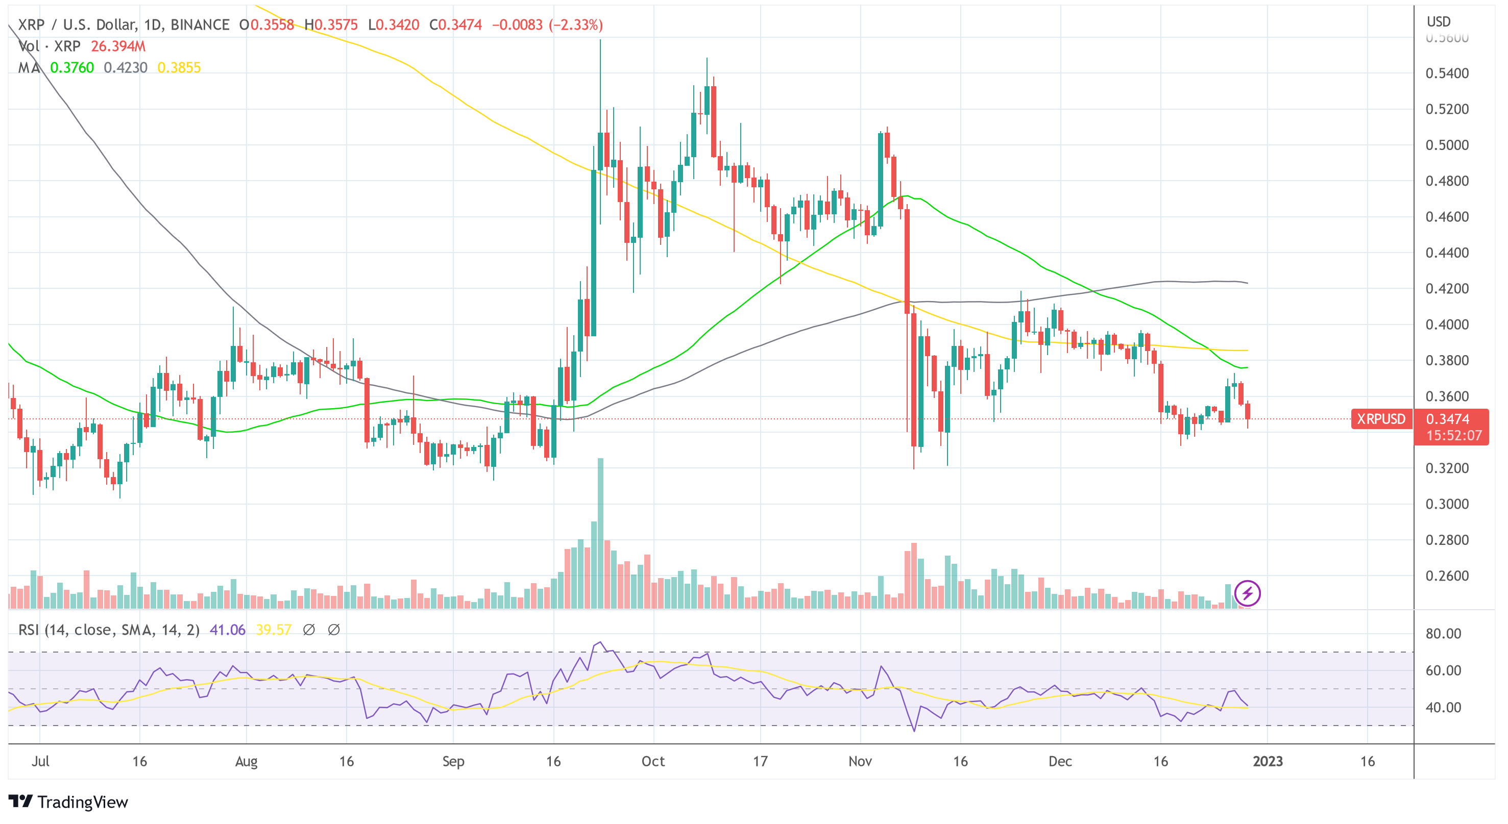The width and height of the screenshot is (1508, 824).
Task: Click the yellow MA value 0.3855
Action: coord(179,68)
